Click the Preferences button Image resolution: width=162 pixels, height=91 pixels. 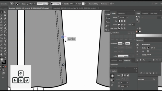[x=104, y=4]
